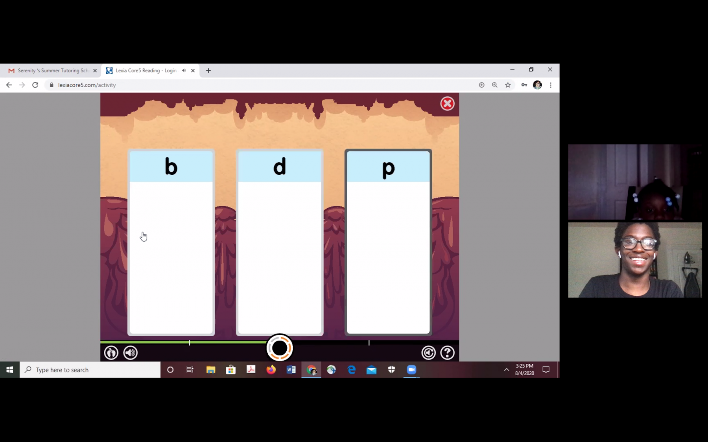Viewport: 708px width, 442px height.
Task: Click the speaker repeat-audio icon in activity
Action: pos(131,353)
